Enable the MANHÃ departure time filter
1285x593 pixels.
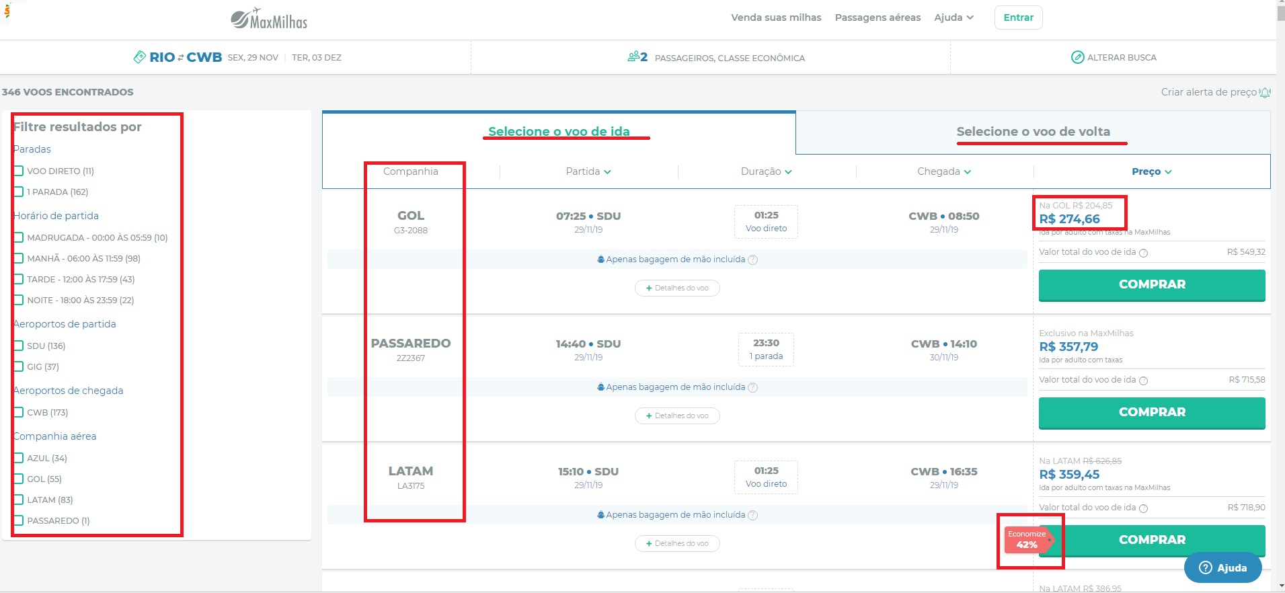click(19, 258)
